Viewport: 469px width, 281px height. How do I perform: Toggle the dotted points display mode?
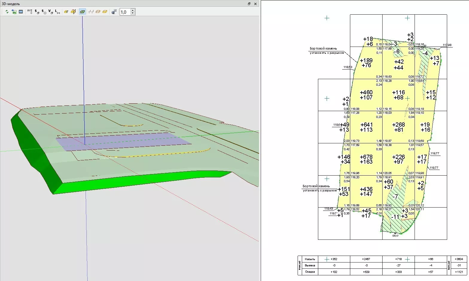pyautogui.click(x=91, y=12)
